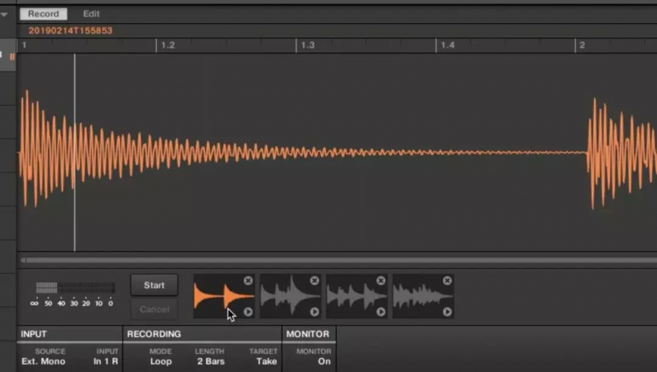
Task: Click the sample name 20190214T155853
Action: pos(71,30)
